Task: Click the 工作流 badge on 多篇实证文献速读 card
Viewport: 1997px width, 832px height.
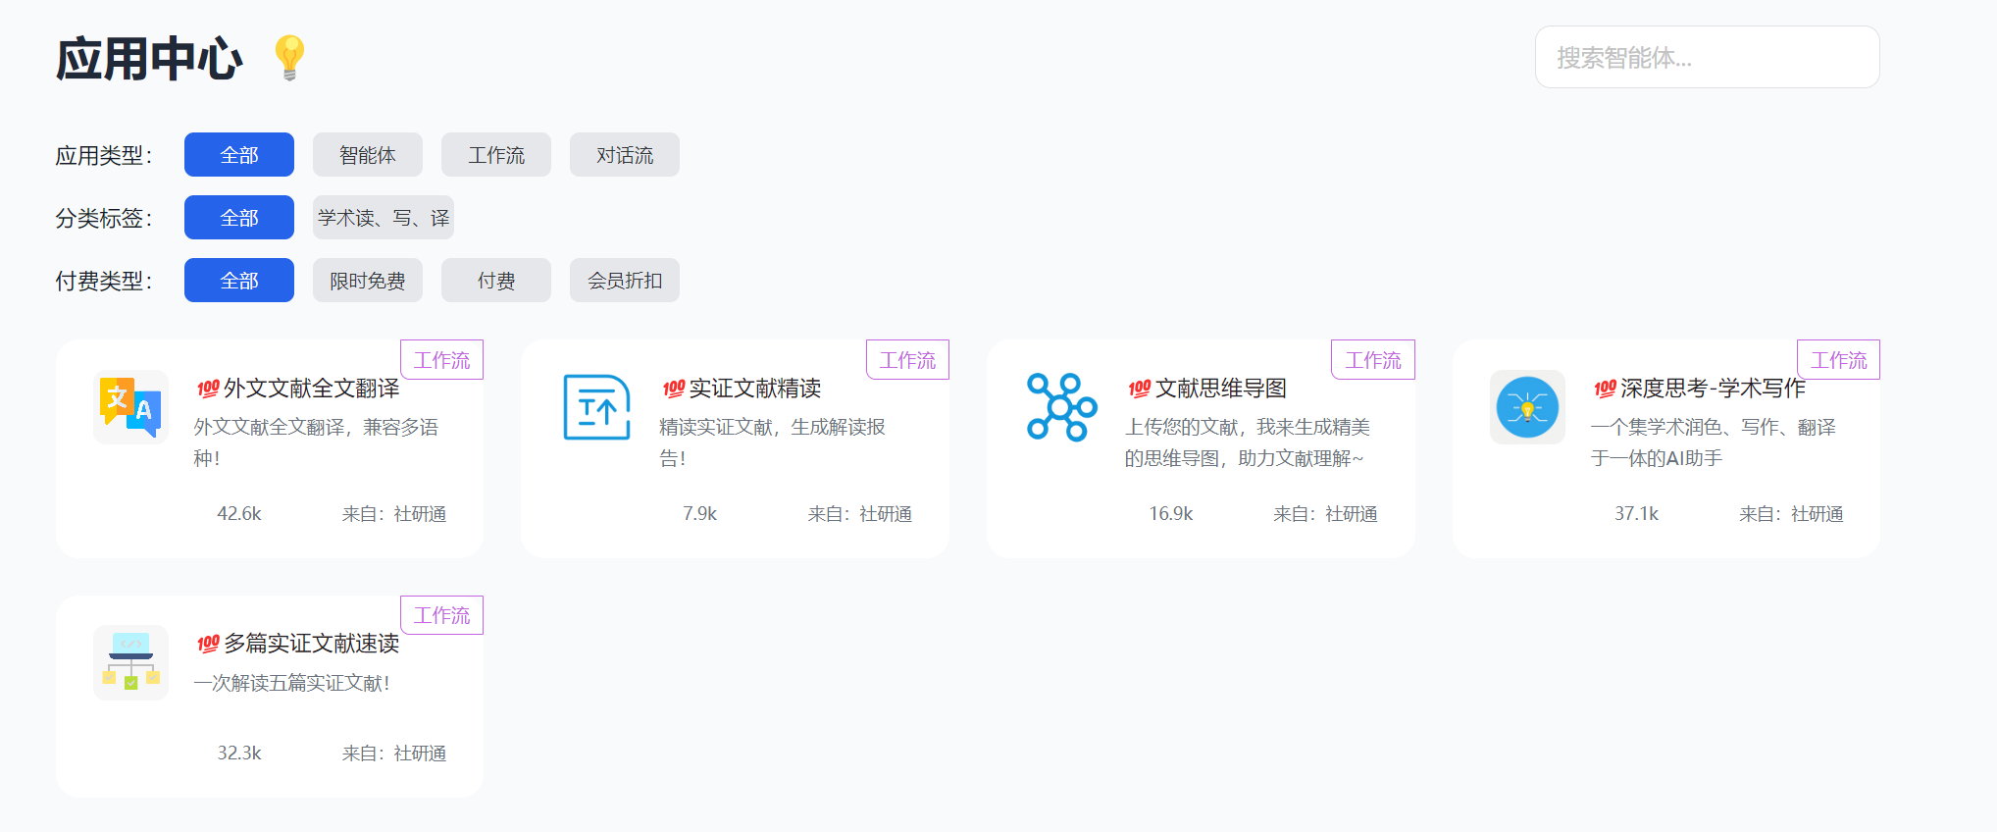Action: pos(442,615)
